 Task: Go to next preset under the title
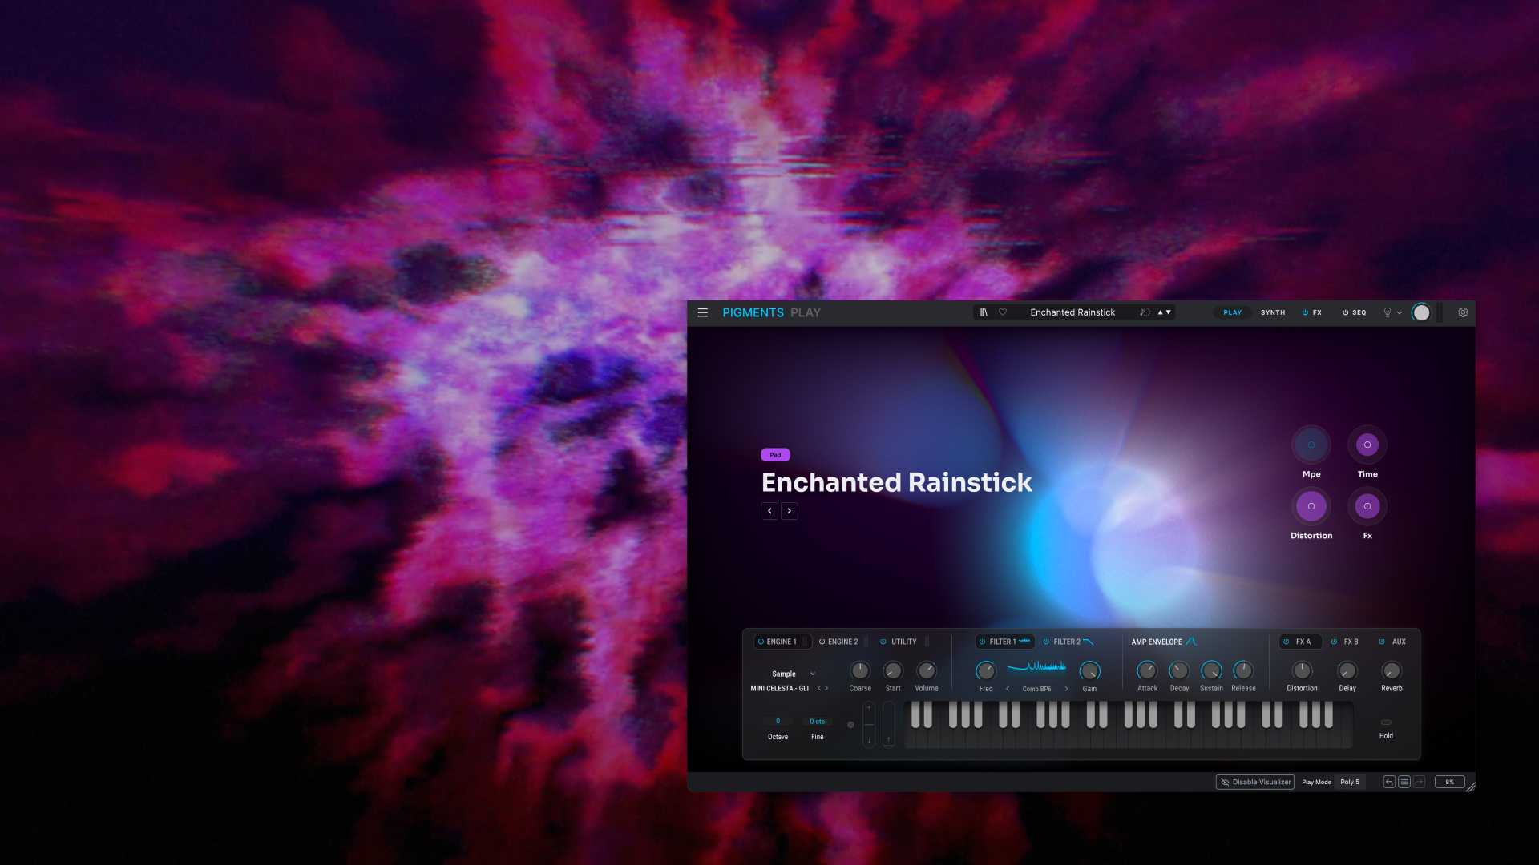[x=790, y=511]
